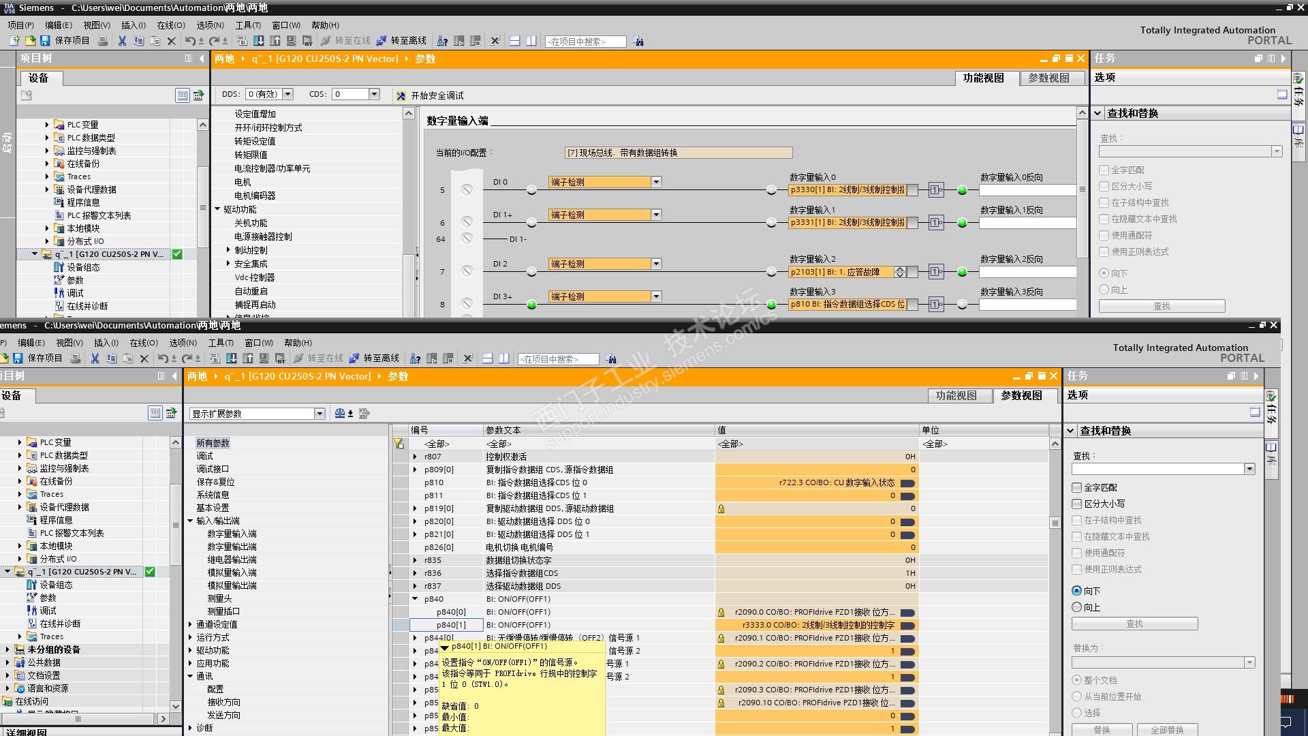Click 数字量输入端 in the parameter tree
Viewport: 1308px width, 736px height.
coord(232,534)
